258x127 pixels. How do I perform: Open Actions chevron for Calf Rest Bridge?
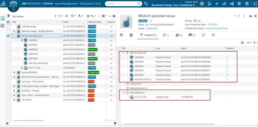click(111, 26)
